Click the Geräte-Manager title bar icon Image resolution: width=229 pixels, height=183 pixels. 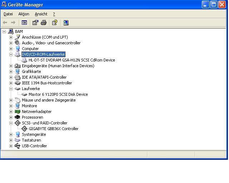point(4,4)
